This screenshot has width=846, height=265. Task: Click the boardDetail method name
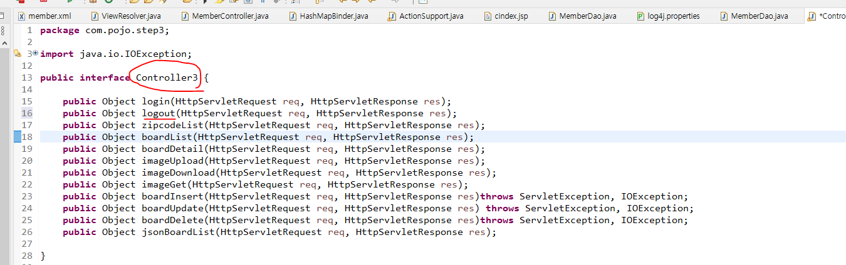(x=173, y=149)
